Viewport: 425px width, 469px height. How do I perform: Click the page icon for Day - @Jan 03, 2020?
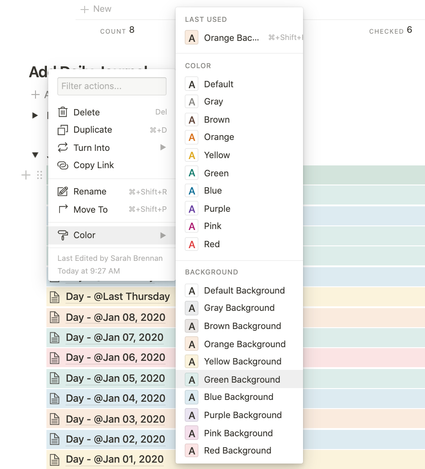[55, 419]
